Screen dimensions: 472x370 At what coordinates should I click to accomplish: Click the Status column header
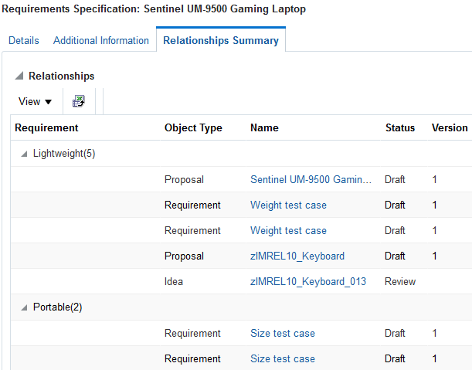coord(400,127)
